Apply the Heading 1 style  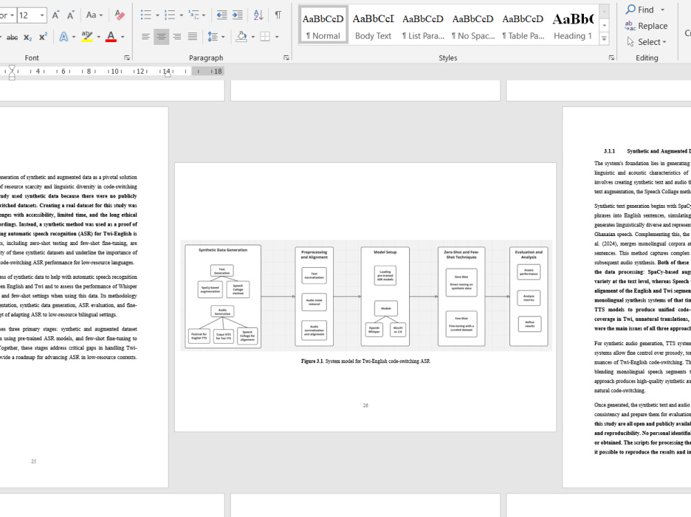click(x=573, y=25)
